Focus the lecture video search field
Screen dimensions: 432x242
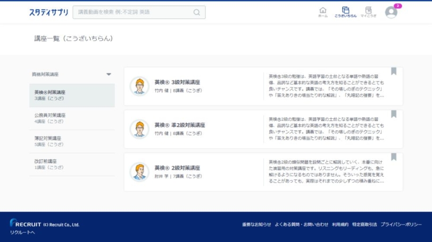[x=139, y=12]
